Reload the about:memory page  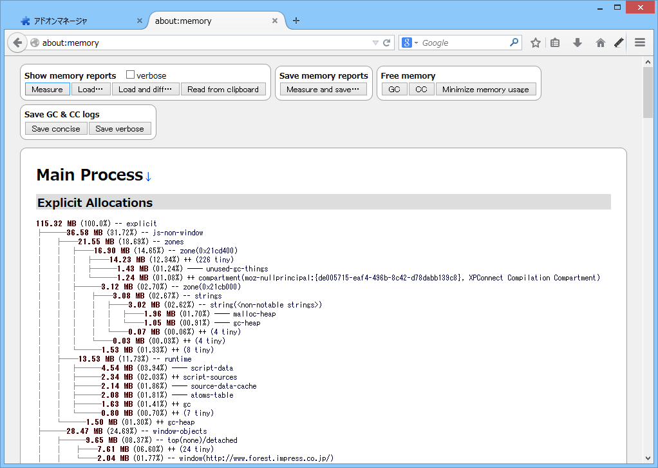387,43
